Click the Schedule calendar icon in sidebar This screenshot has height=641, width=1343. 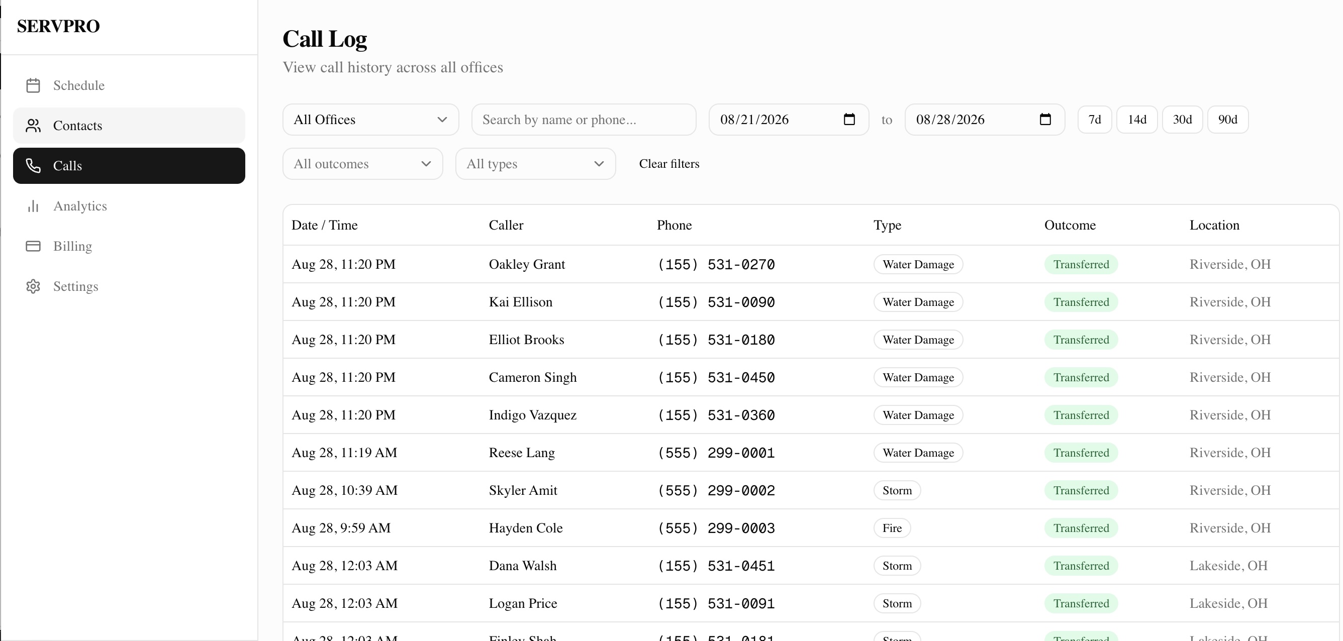coord(33,85)
